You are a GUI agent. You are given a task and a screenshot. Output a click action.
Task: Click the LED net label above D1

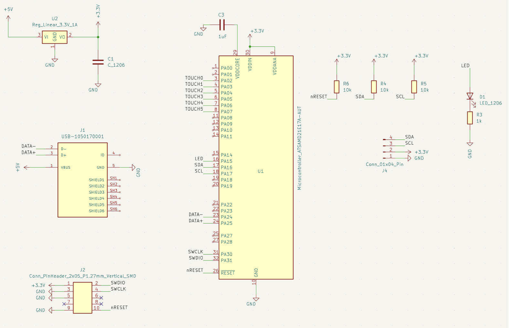[465, 66]
